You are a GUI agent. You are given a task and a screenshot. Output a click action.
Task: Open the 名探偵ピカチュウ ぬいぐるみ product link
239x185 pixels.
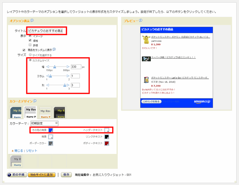(180, 37)
